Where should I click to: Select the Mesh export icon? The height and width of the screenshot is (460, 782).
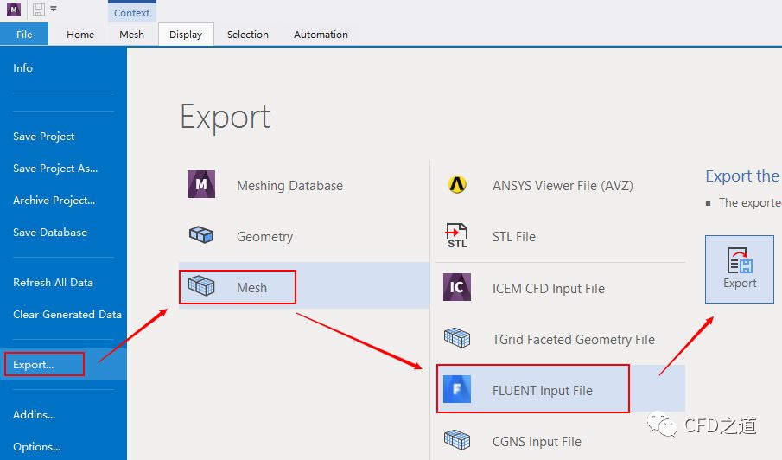(x=201, y=287)
